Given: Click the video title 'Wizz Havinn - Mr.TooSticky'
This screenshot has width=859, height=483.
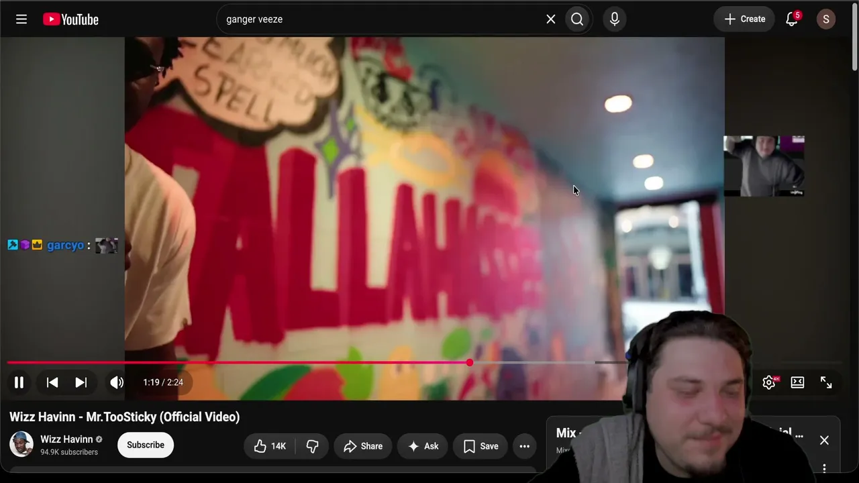Looking at the screenshot, I should click(125, 417).
